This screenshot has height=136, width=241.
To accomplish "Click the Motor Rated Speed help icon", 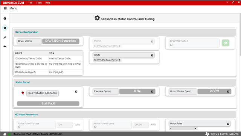I will (x=95, y=127).
